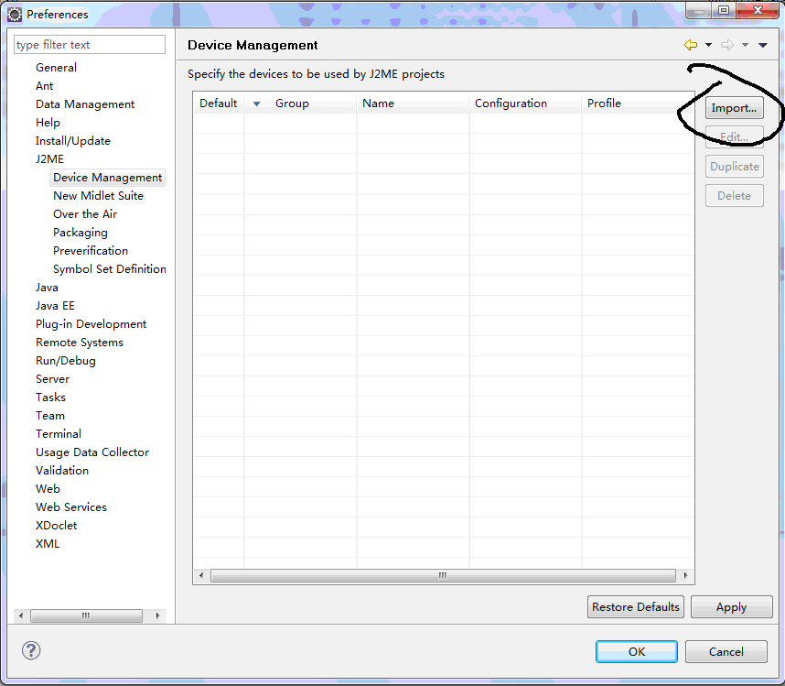The height and width of the screenshot is (686, 785).
Task: Sort by the Profile column header
Action: [x=638, y=103]
